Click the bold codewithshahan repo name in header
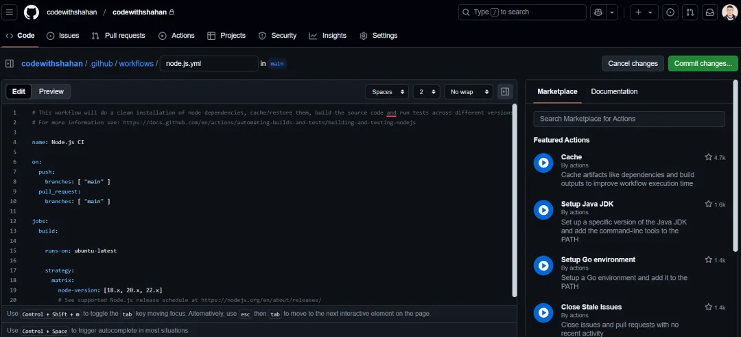This screenshot has height=337, width=741. point(139,12)
